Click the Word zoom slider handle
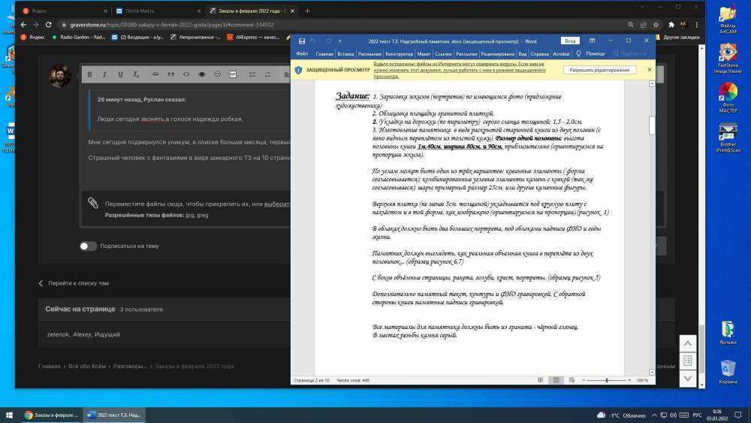 click(x=607, y=380)
